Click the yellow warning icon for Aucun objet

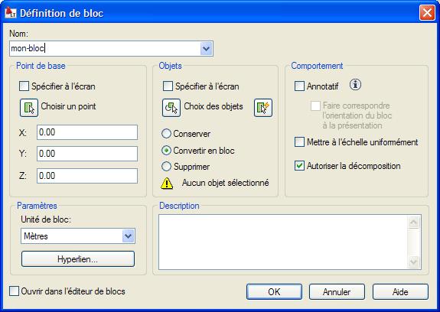coord(167,184)
